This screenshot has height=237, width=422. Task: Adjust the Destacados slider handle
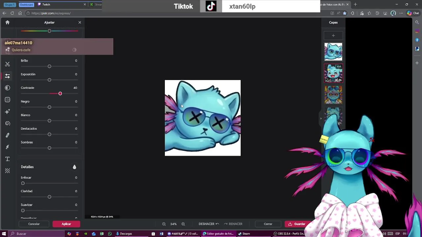(49, 134)
